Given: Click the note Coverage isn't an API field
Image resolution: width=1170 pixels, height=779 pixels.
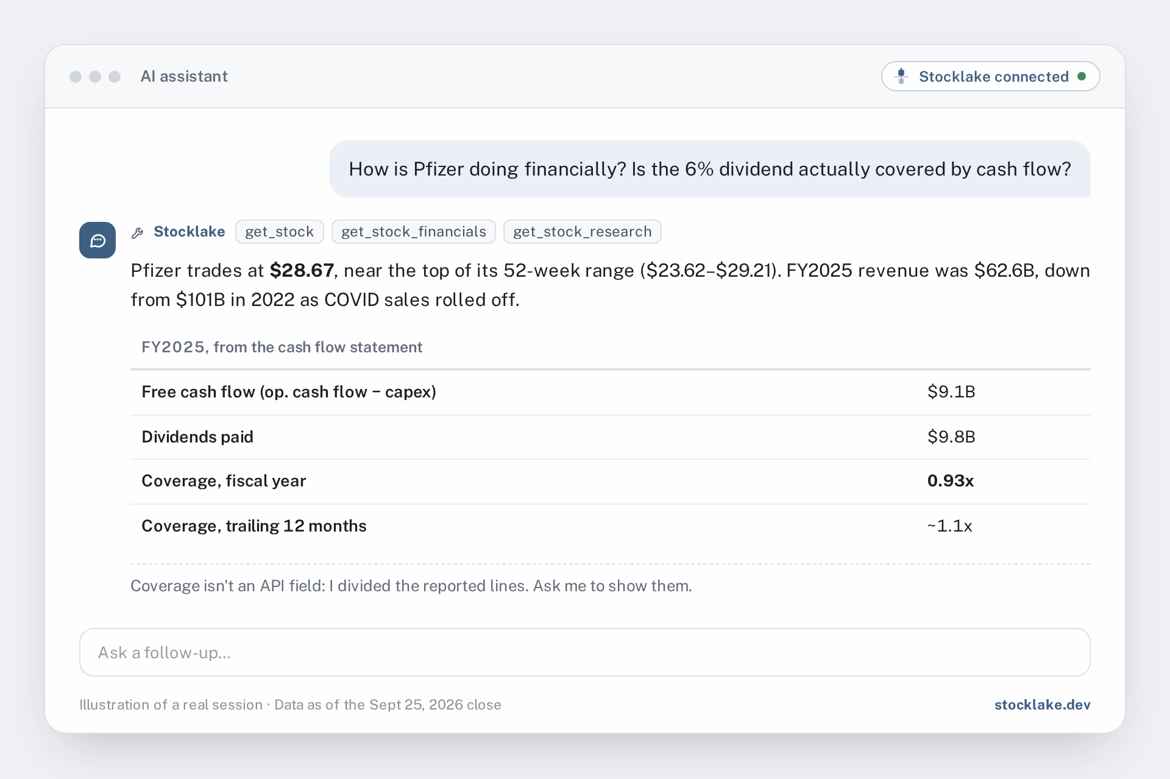Looking at the screenshot, I should (x=411, y=586).
